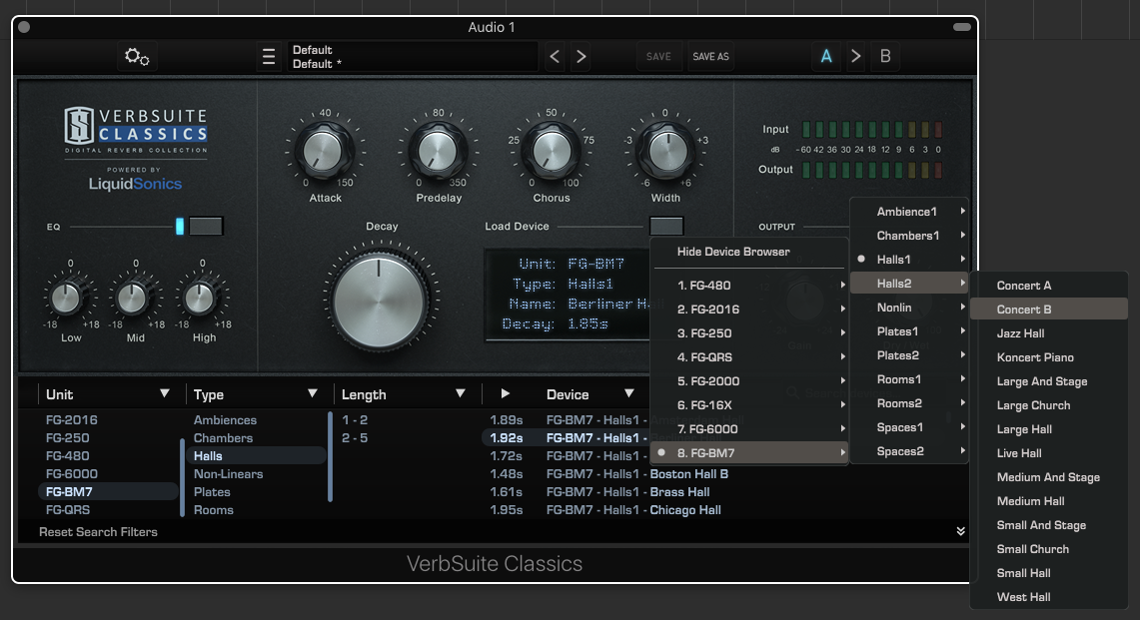Expand the 2. FG-2016 submenu
Screen dimensions: 1140x620
pyautogui.click(x=749, y=309)
